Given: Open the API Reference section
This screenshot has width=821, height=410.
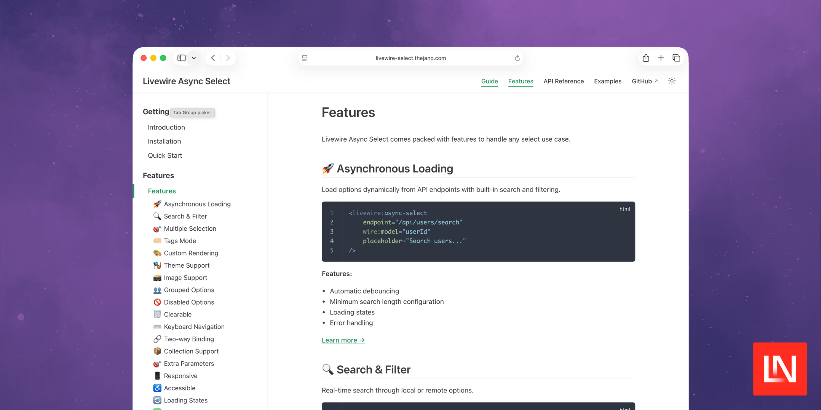Looking at the screenshot, I should tap(564, 81).
